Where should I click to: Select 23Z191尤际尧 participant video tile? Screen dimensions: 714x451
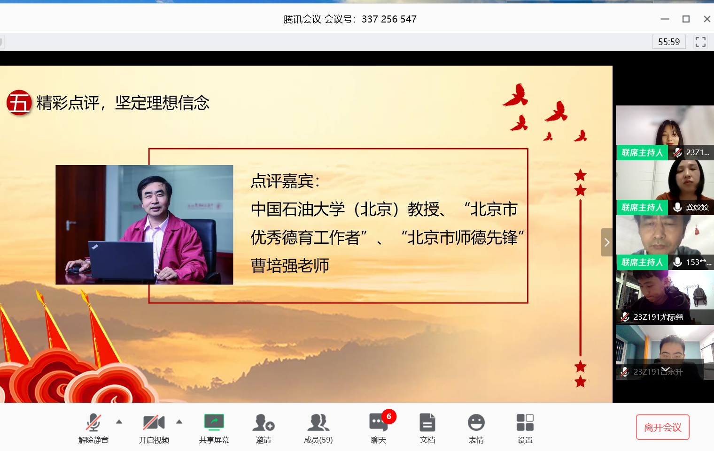point(665,297)
